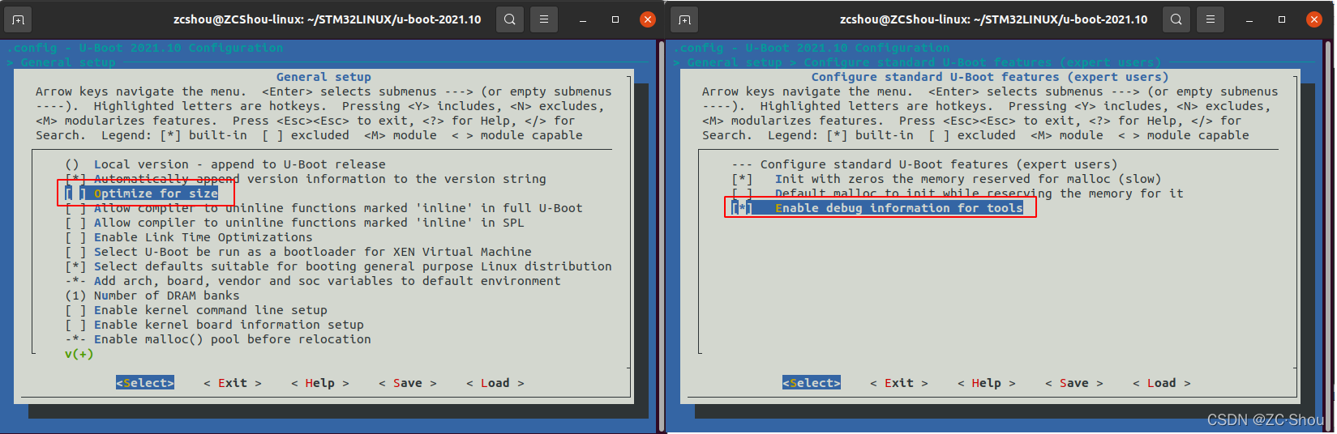Toggle Automatically append version information option
This screenshot has width=1337, height=434.
click(306, 179)
